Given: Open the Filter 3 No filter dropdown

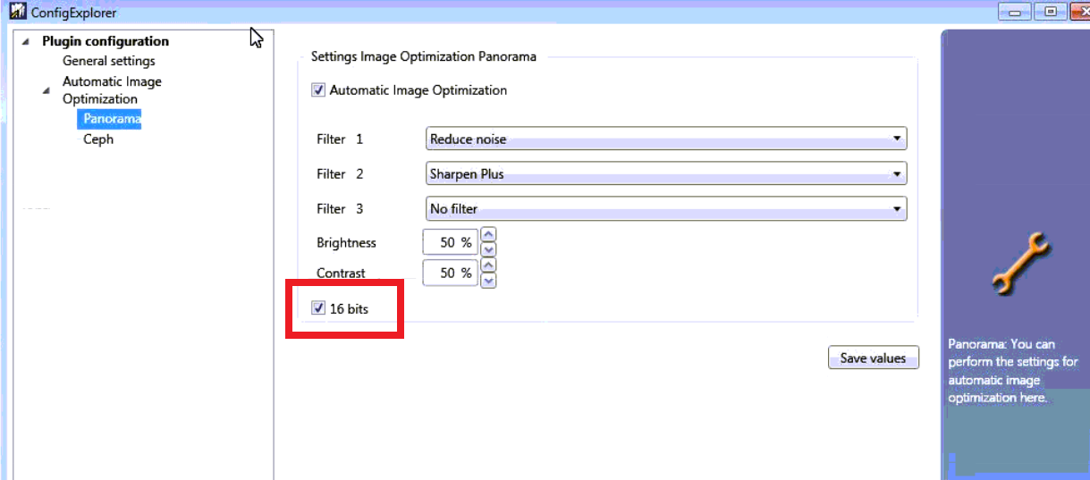Looking at the screenshot, I should 666,209.
